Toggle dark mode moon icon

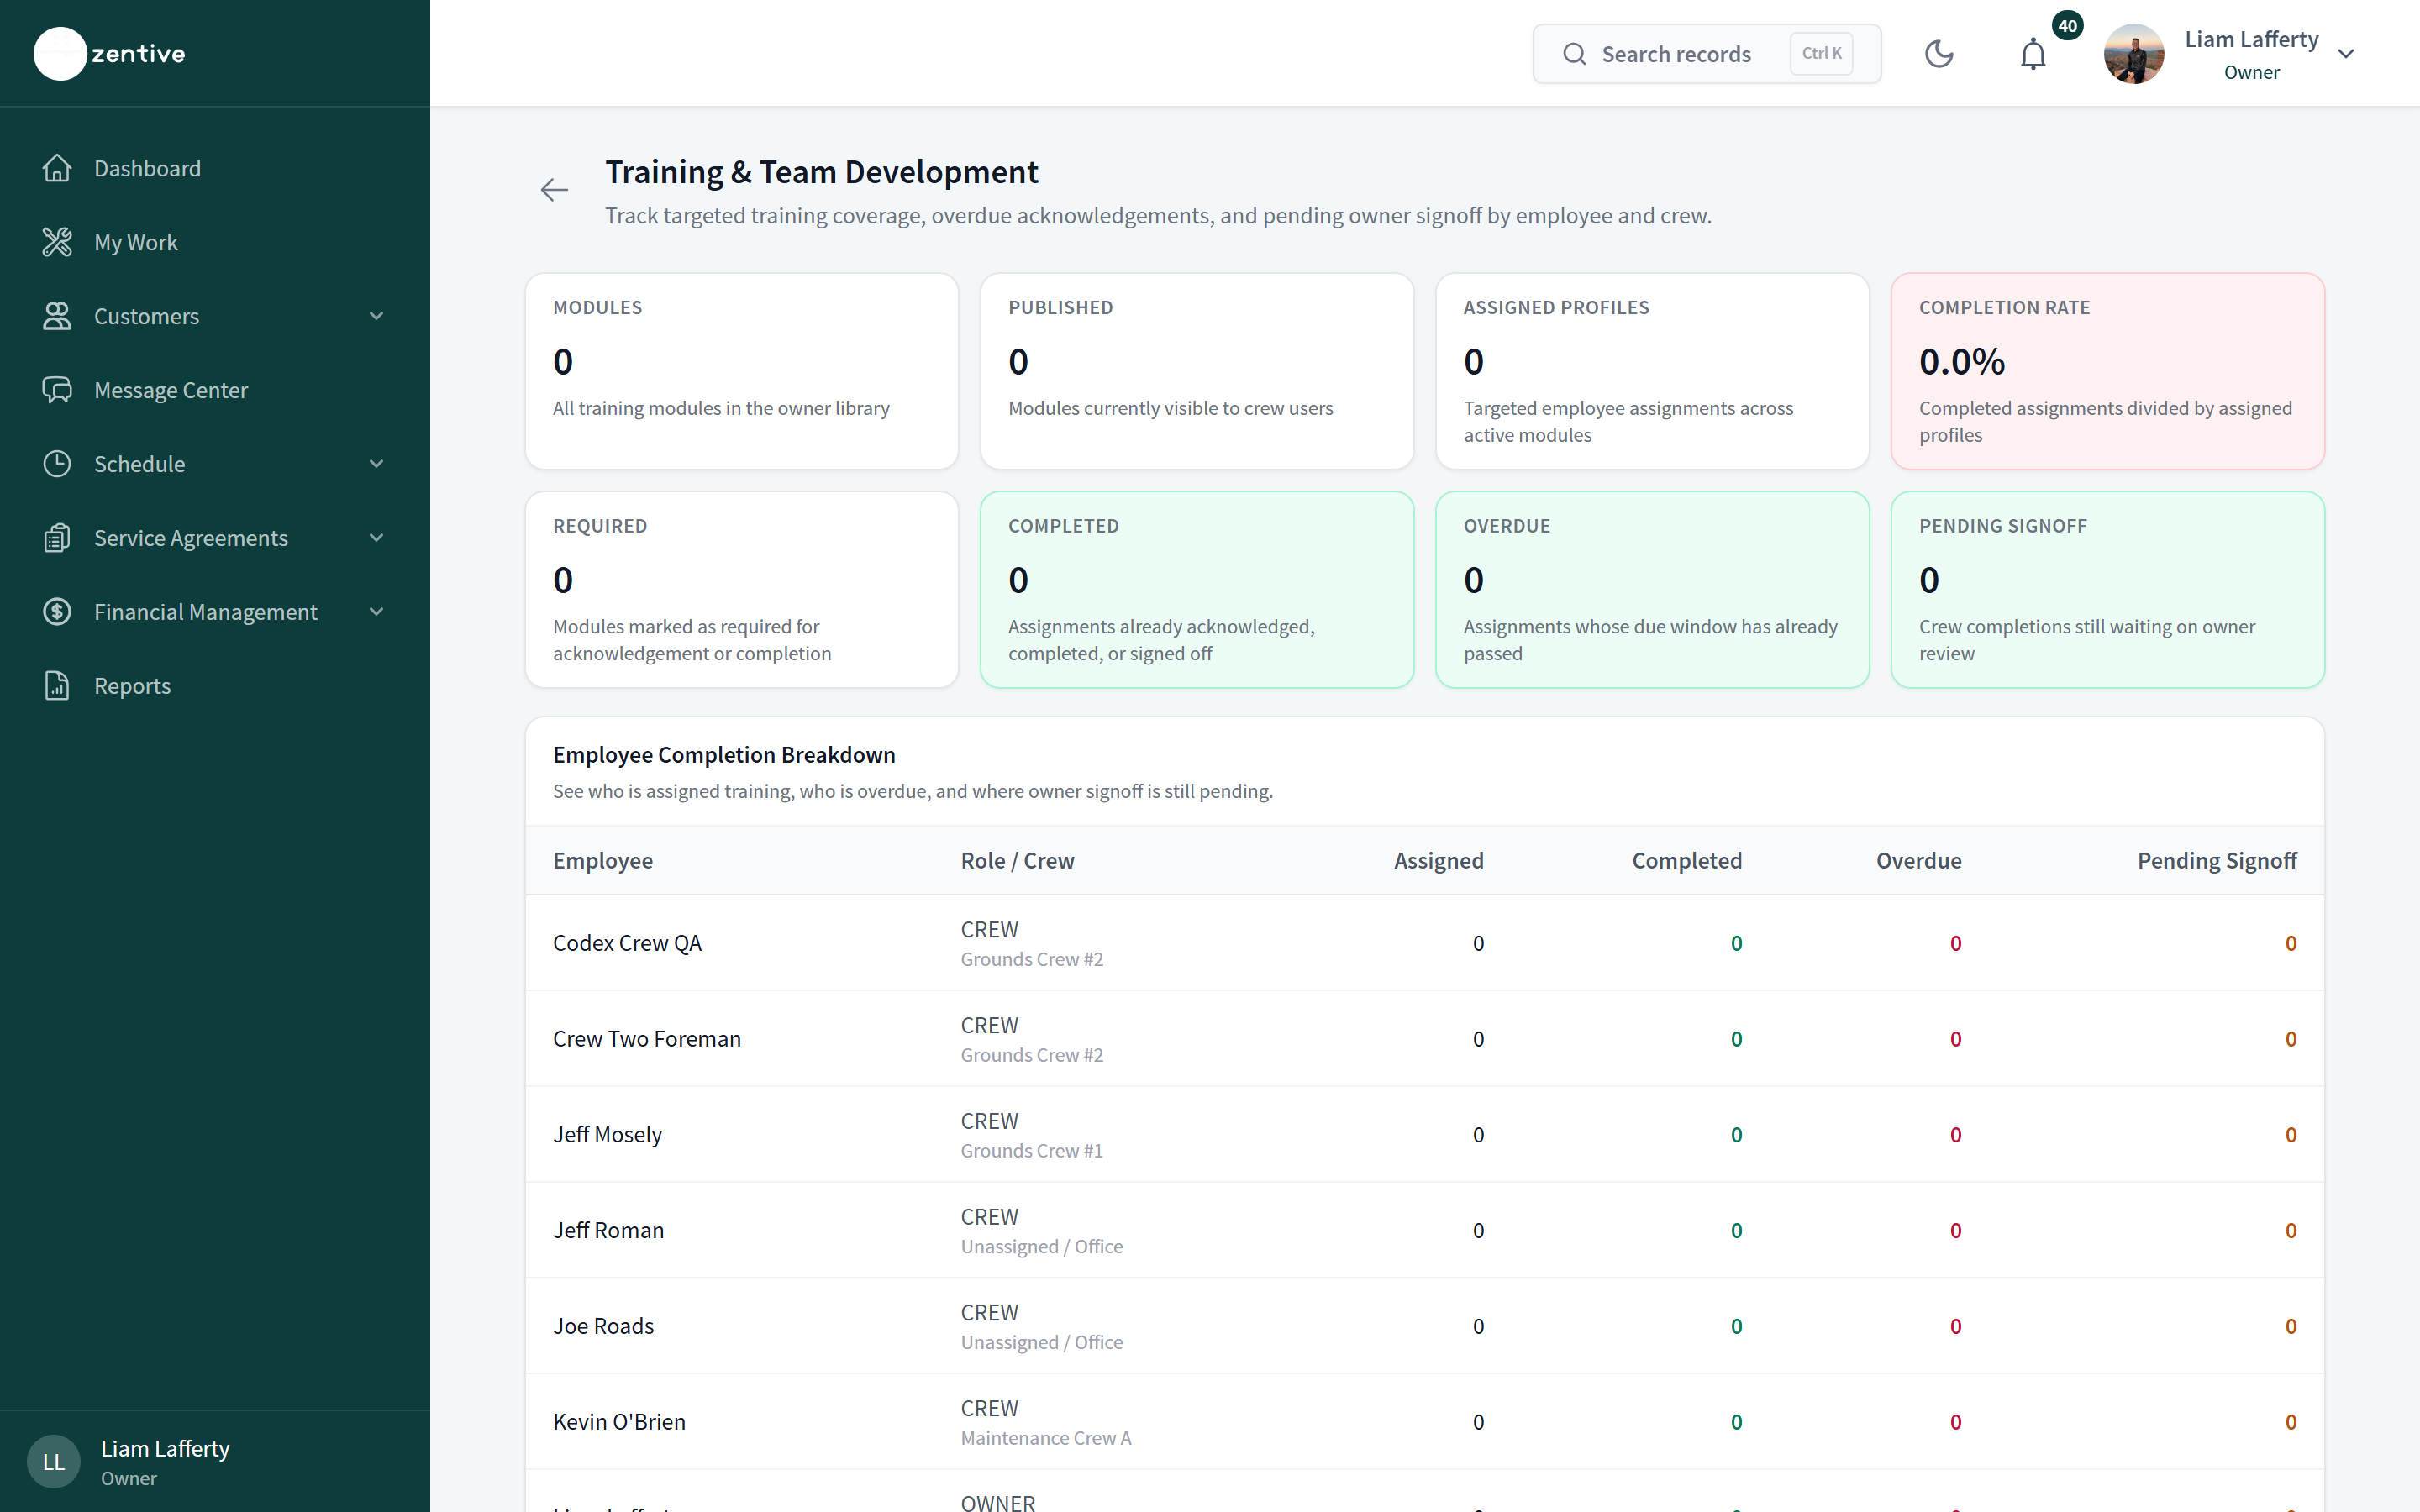coord(1939,54)
